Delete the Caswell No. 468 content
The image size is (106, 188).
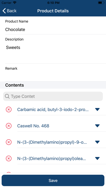(x=9, y=126)
